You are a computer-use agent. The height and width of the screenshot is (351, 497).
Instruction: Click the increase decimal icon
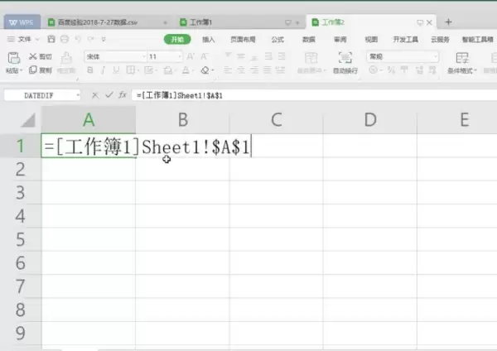coord(419,70)
